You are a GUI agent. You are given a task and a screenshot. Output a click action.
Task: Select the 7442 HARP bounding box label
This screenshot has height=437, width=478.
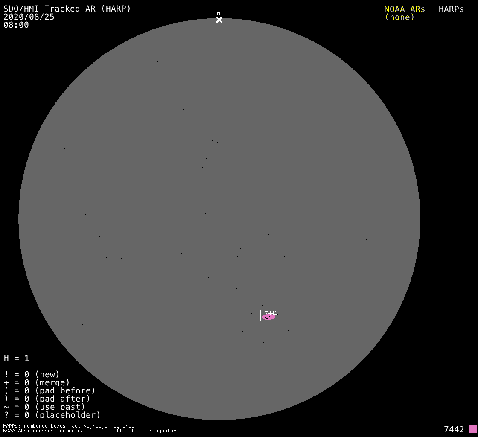271,313
